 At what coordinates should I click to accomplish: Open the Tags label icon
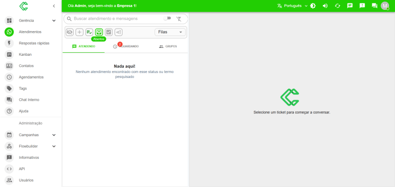[x=9, y=88]
